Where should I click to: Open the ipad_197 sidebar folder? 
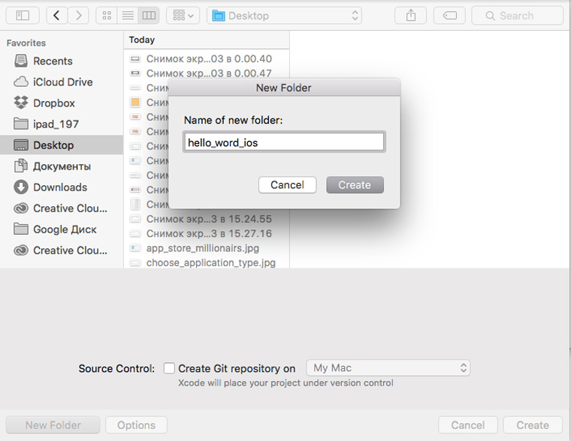(x=62, y=124)
